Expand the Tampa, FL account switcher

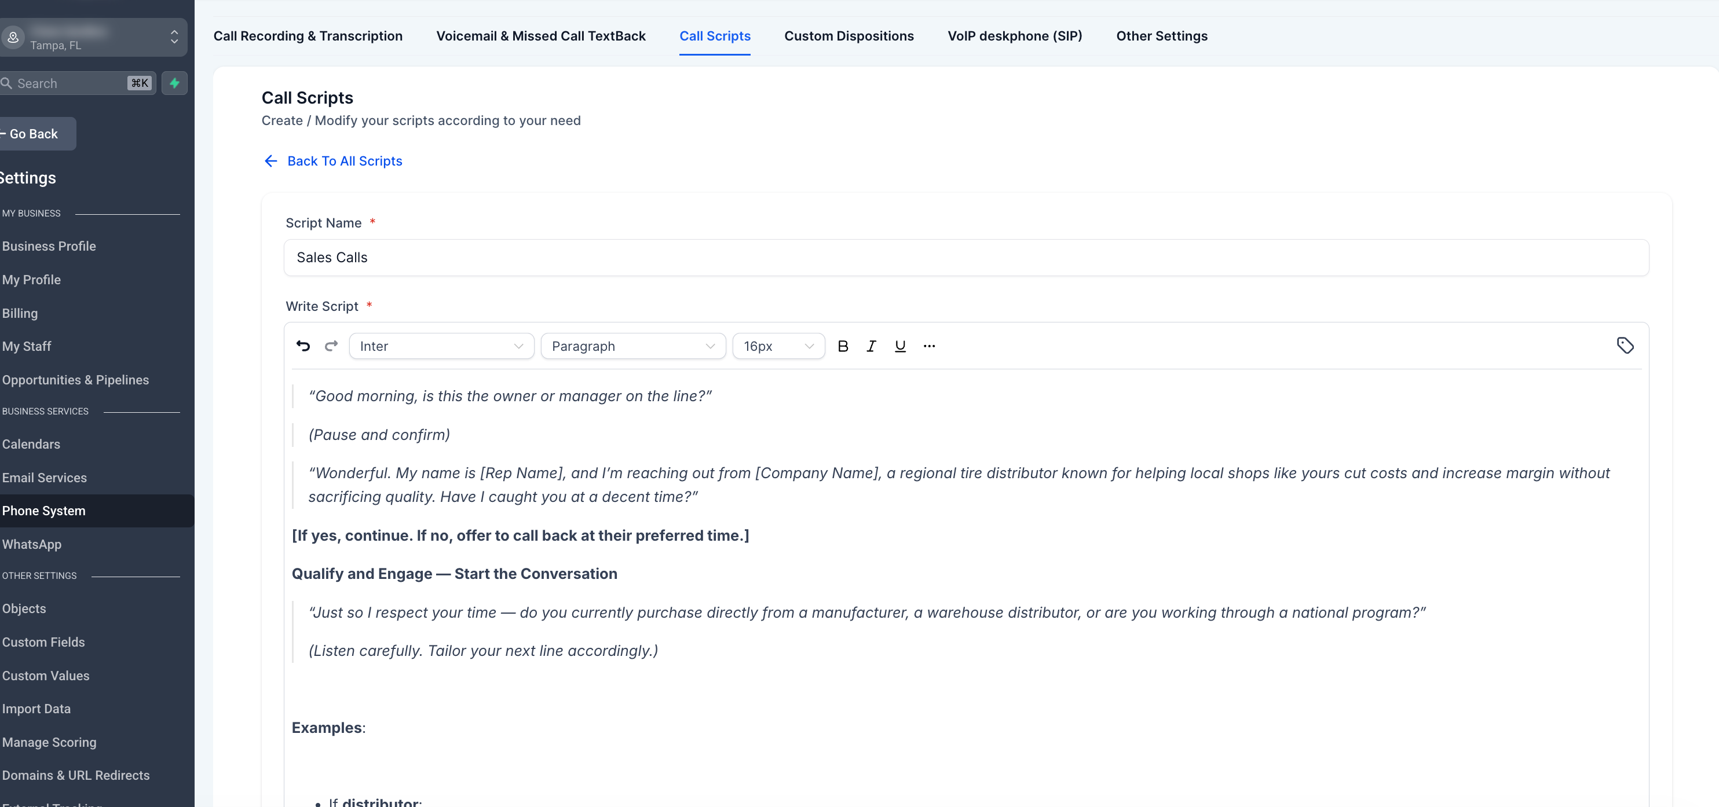tap(93, 36)
